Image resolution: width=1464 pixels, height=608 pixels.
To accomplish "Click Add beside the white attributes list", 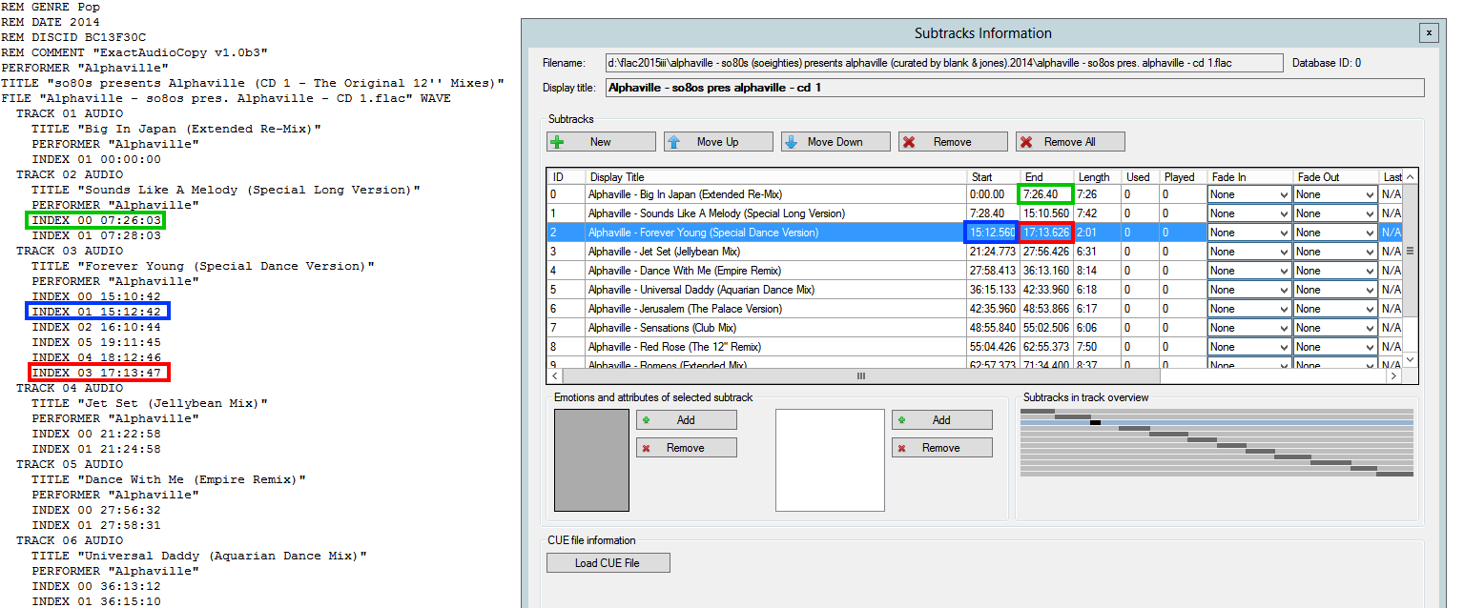I will coord(942,419).
